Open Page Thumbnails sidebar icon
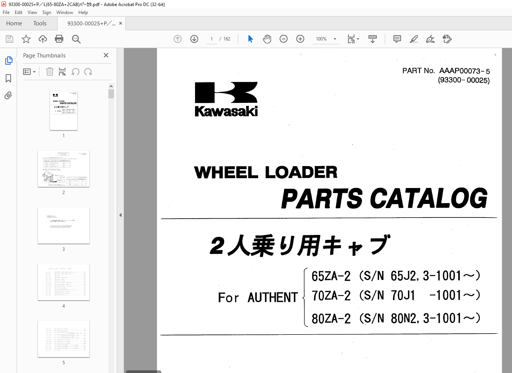The height and width of the screenshot is (373, 512). [x=9, y=61]
